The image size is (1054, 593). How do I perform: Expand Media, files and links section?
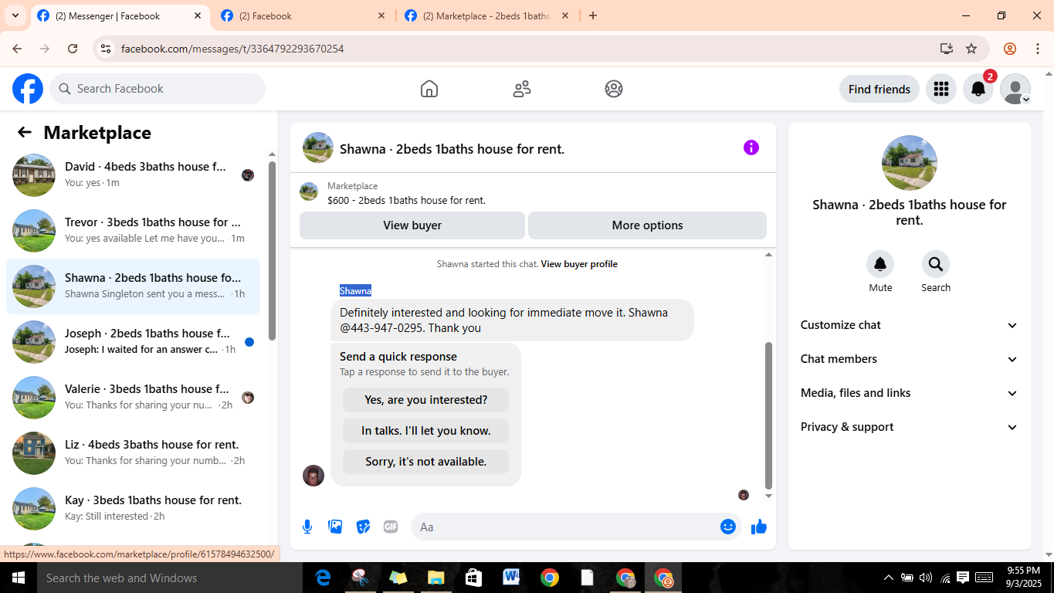[910, 393]
